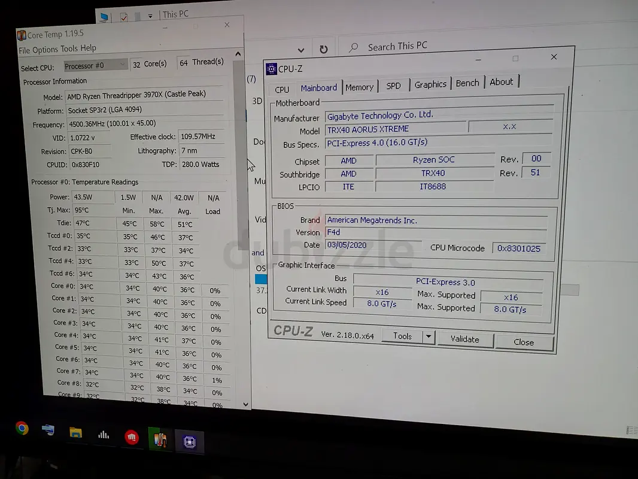The image size is (638, 479).
Task: Expand the address bar history chevron
Action: coord(301,50)
